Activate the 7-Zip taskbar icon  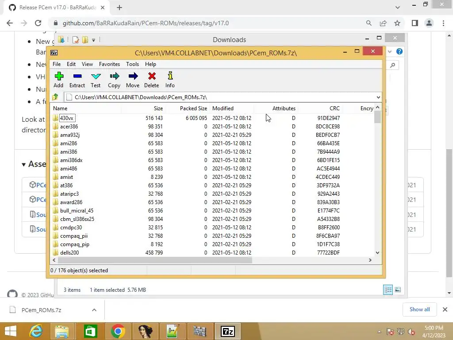coord(228,331)
